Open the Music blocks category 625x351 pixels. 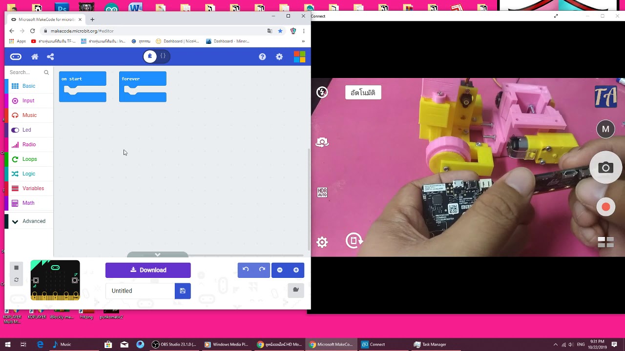click(29, 115)
